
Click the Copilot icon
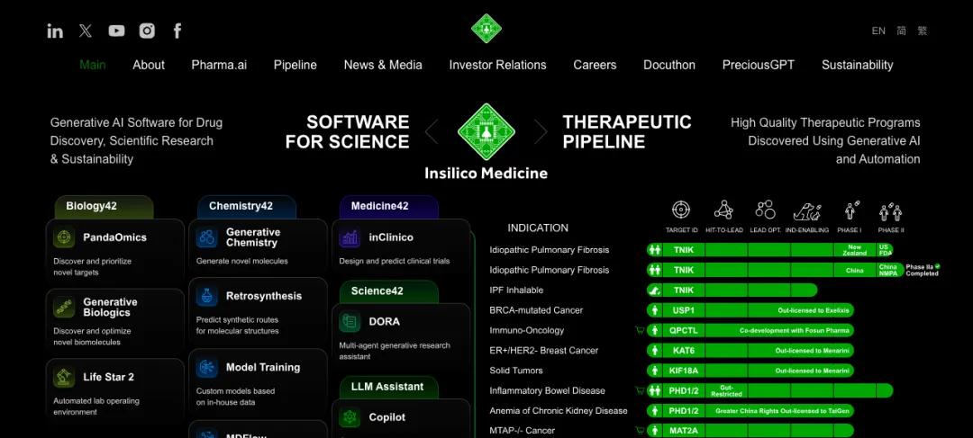[x=350, y=417]
